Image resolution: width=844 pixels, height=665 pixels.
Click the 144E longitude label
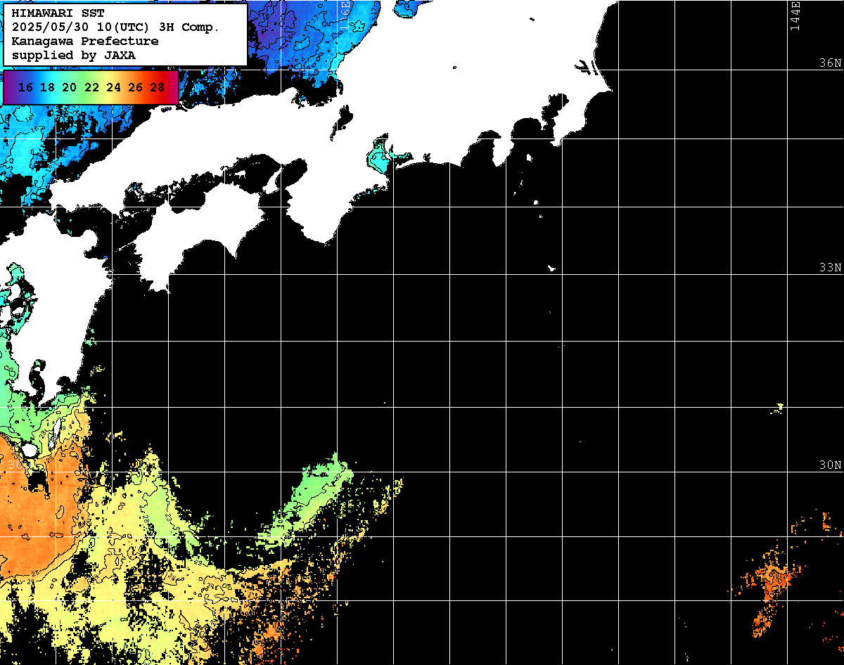click(x=795, y=15)
